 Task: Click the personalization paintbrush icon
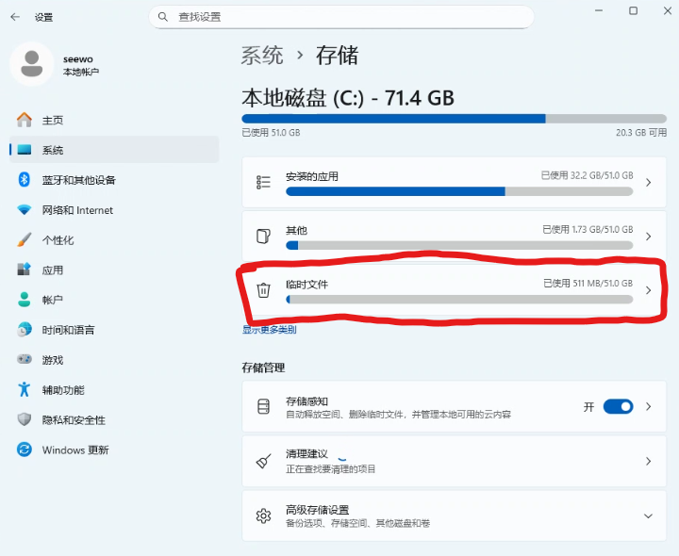(25, 239)
